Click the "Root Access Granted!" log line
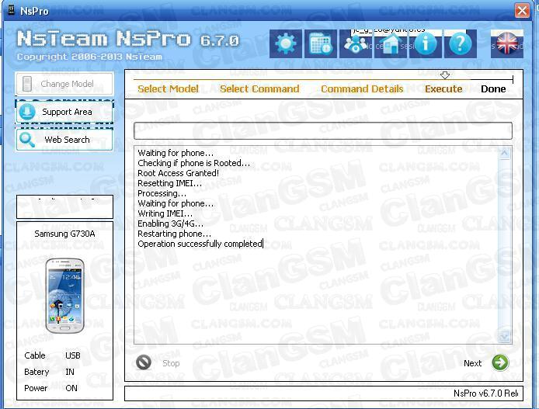539x409 pixels. point(178,173)
